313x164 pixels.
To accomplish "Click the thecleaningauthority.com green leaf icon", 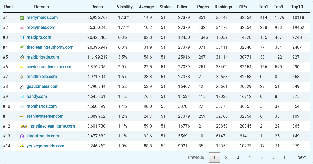I will [22, 47].
